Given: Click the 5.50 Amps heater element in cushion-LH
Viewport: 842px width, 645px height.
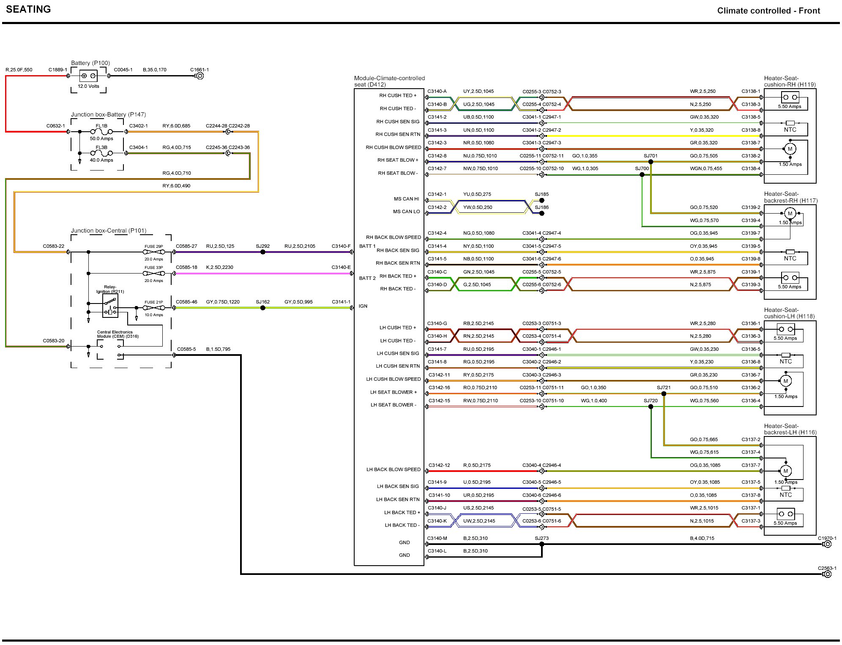Looking at the screenshot, I should [785, 329].
